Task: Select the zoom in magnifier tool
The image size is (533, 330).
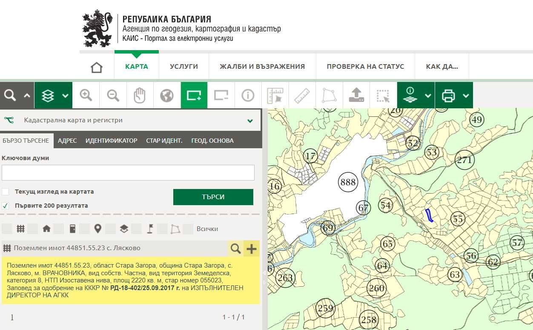Action: (x=86, y=95)
